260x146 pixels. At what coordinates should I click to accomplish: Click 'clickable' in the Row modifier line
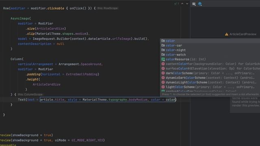pyautogui.click(x=56, y=8)
